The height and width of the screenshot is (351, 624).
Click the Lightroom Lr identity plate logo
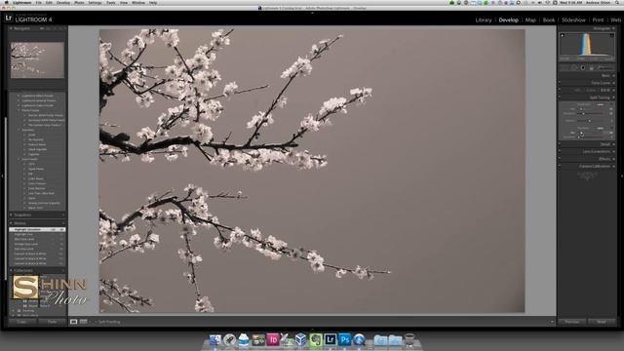coord(9,19)
